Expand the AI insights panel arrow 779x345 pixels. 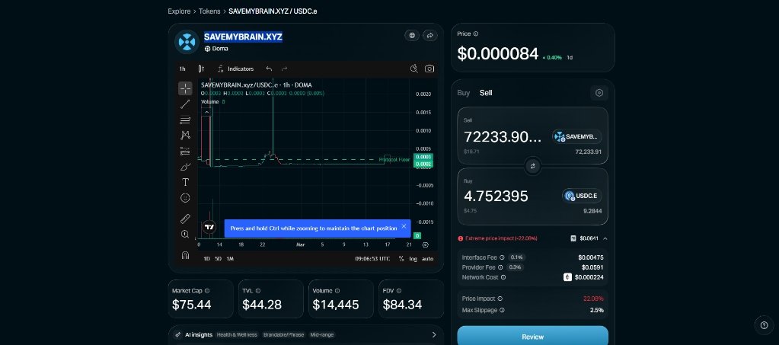(434, 334)
